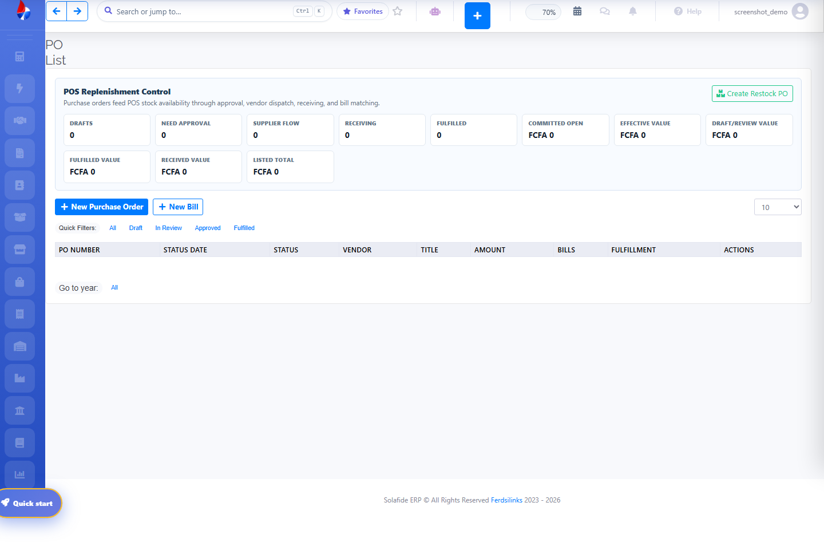Open the handshake sidebar icon
This screenshot has height=550, width=824.
click(19, 121)
